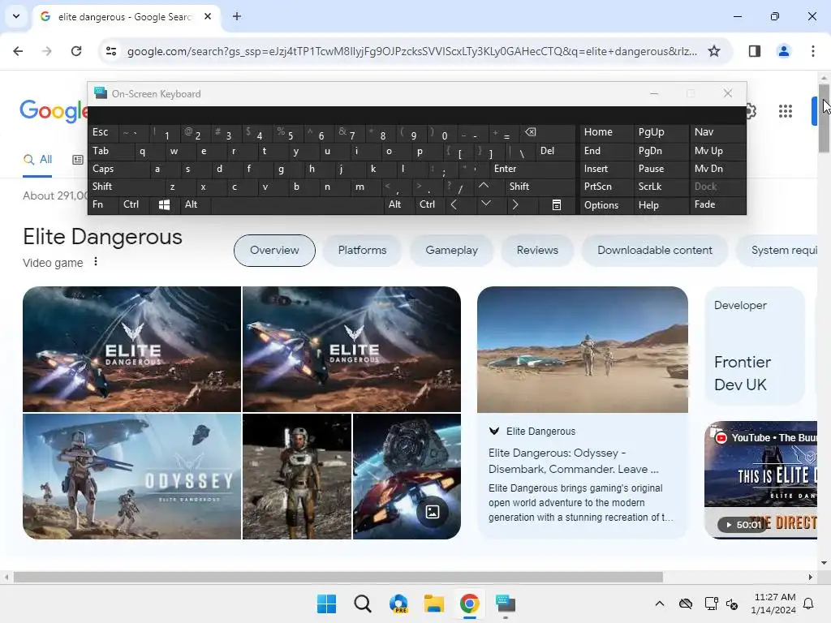Click the Windows key on On-Screen Keyboard
831x623 pixels.
(x=164, y=205)
